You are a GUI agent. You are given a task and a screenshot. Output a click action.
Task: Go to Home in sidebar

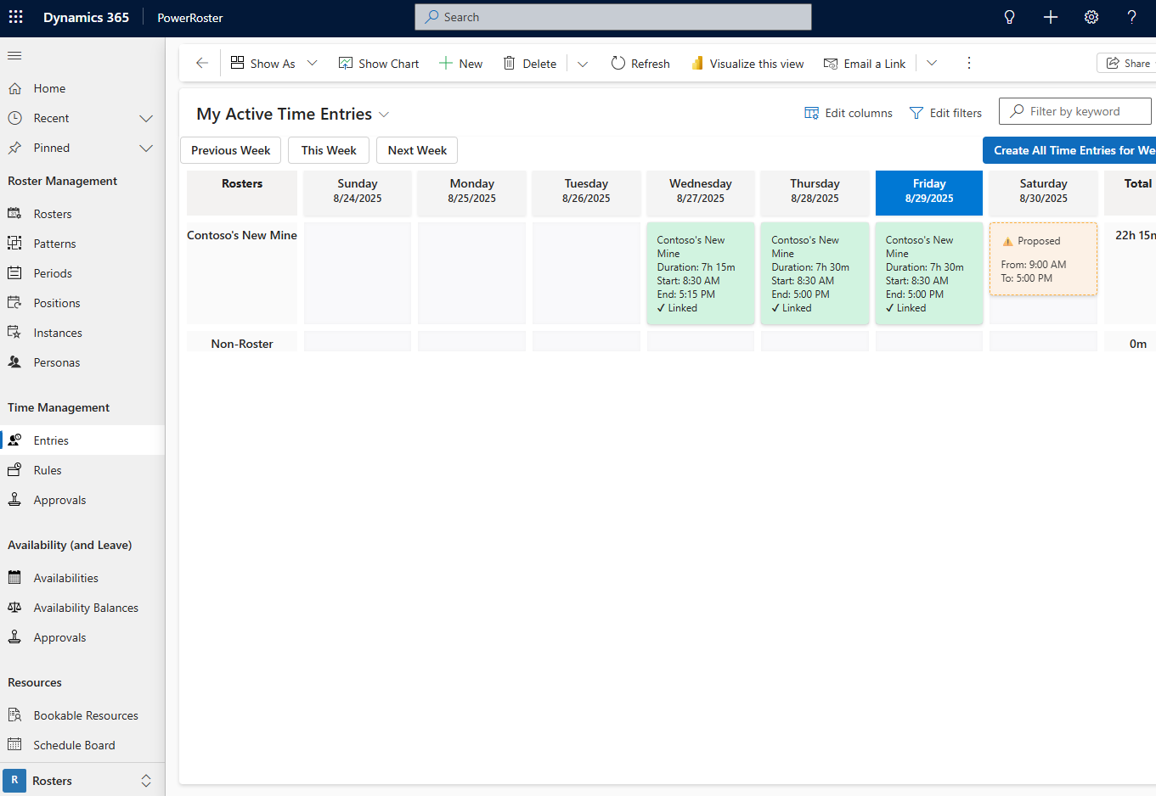click(x=82, y=88)
